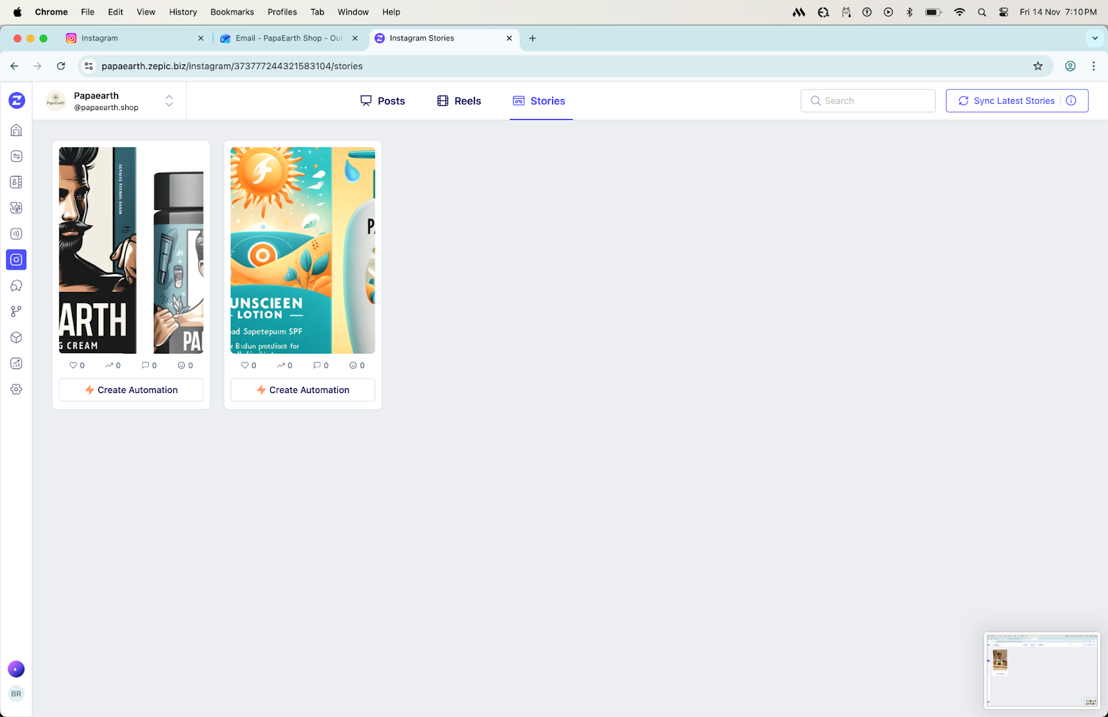This screenshot has height=717, width=1108.
Task: Open the BR user avatar
Action: (x=16, y=693)
